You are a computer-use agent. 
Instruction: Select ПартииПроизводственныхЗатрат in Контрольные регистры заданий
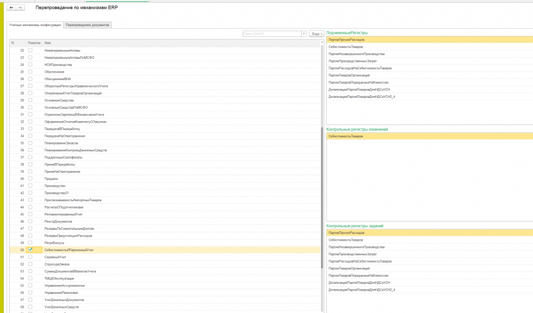coord(429,254)
